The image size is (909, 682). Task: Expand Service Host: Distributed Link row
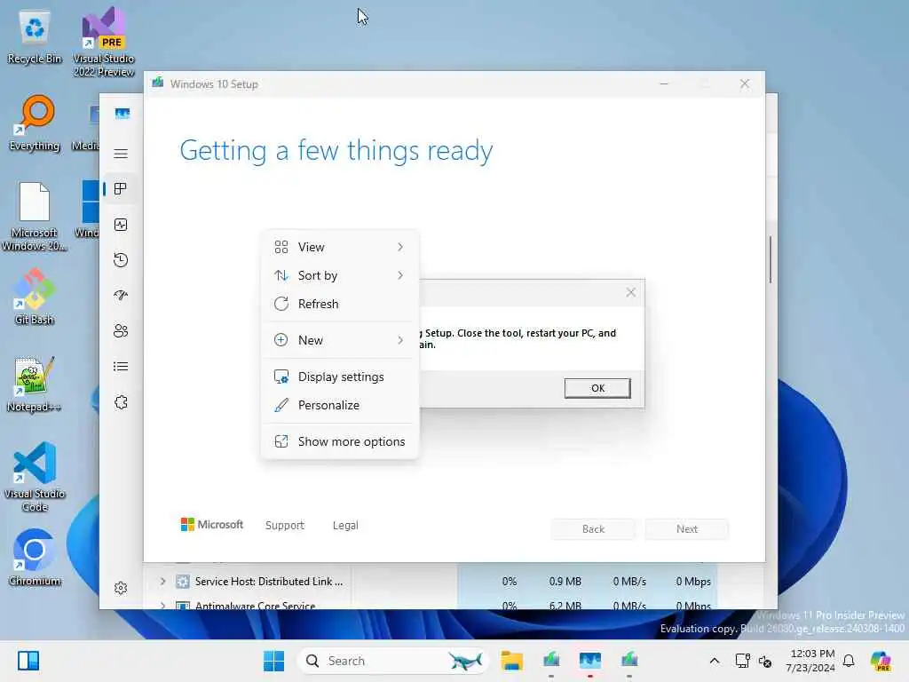tap(163, 581)
